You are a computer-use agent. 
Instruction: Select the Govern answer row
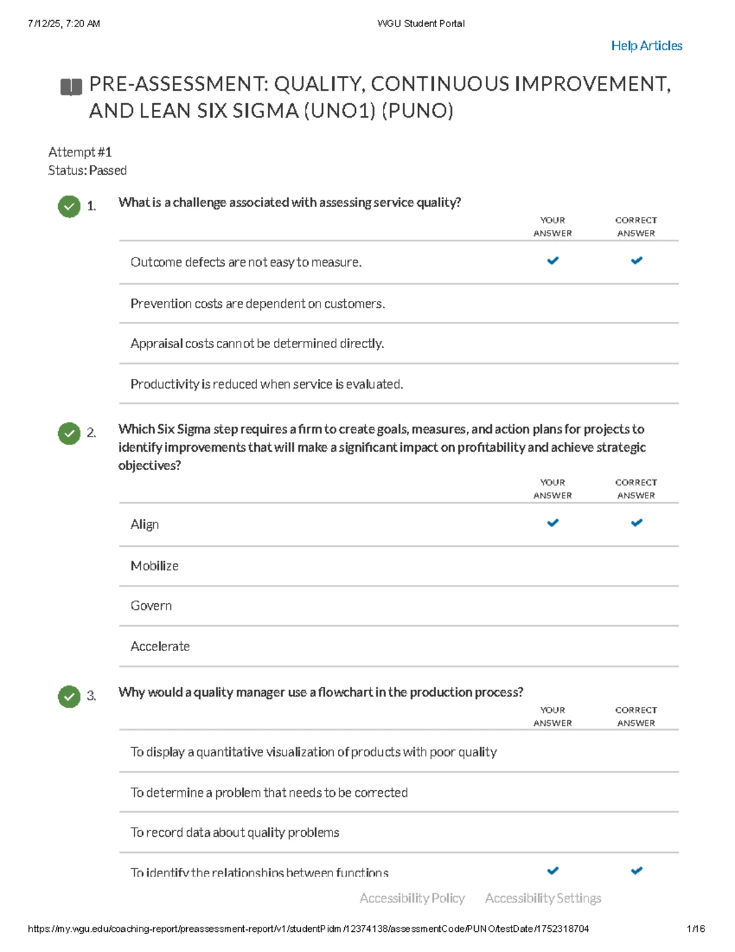coord(151,606)
